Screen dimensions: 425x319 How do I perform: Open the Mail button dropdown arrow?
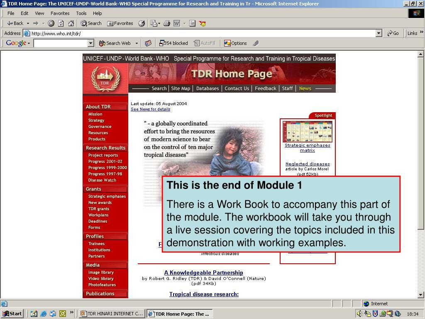tap(159, 24)
